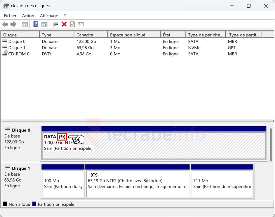
Task: Open Help with the blue question mark icon
Action: coord(36,24)
